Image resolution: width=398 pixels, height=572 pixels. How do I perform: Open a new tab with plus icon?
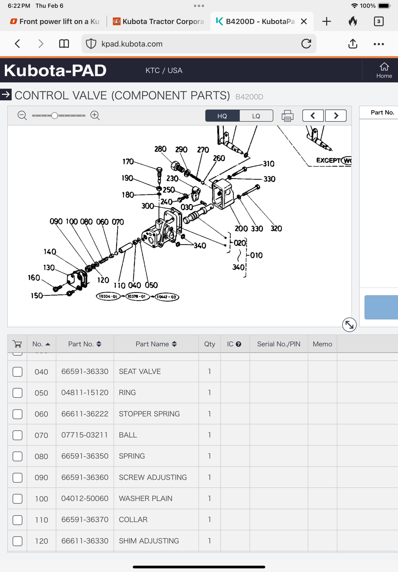326,22
